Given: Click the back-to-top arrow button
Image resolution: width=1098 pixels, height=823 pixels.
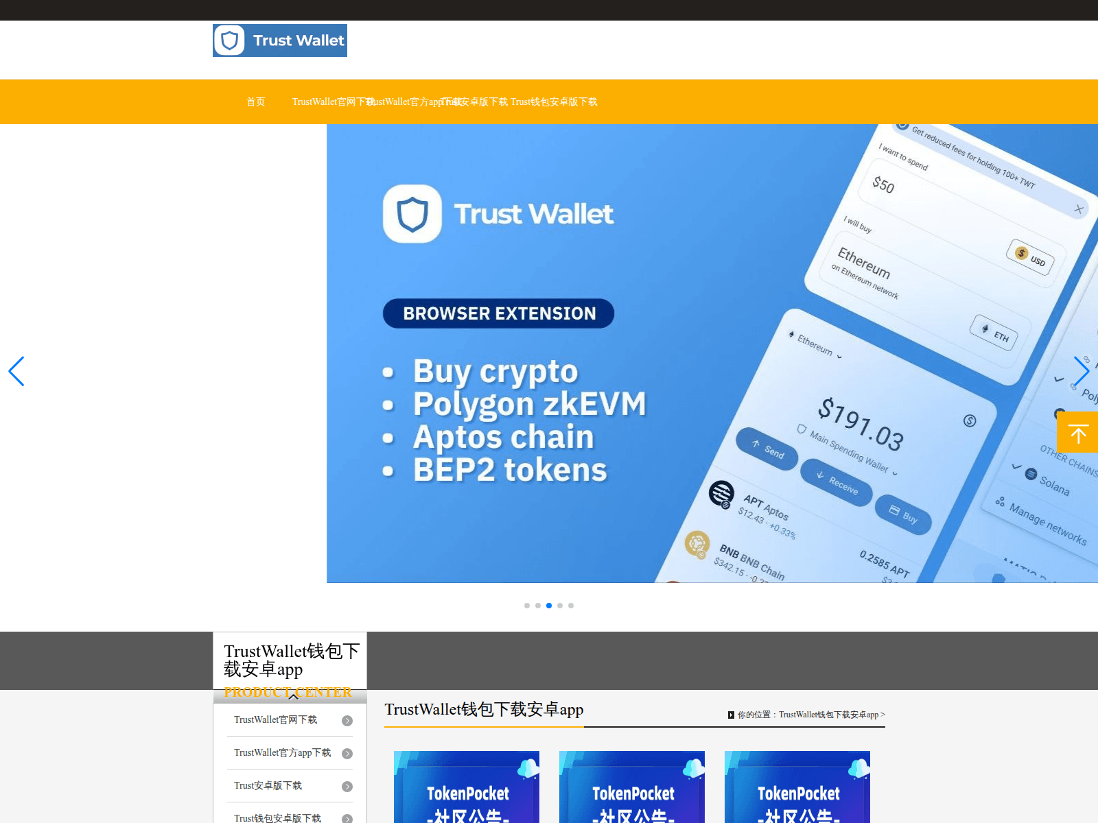Looking at the screenshot, I should [1077, 432].
